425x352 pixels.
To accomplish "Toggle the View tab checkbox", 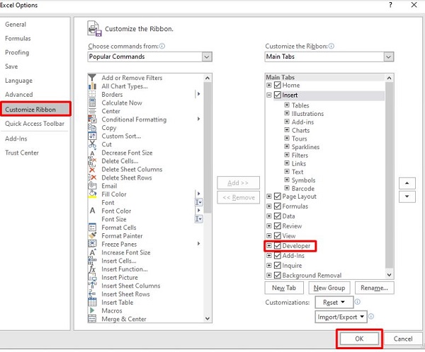I will (277, 235).
